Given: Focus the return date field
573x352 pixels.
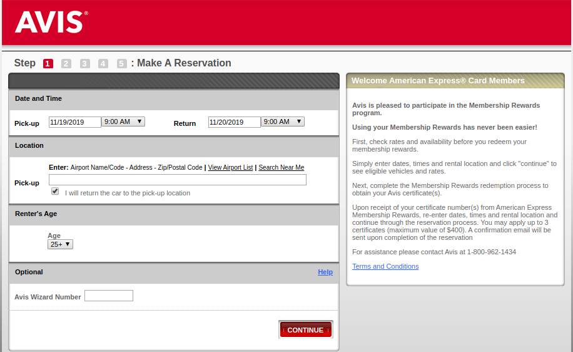Looking at the screenshot, I should 234,122.
